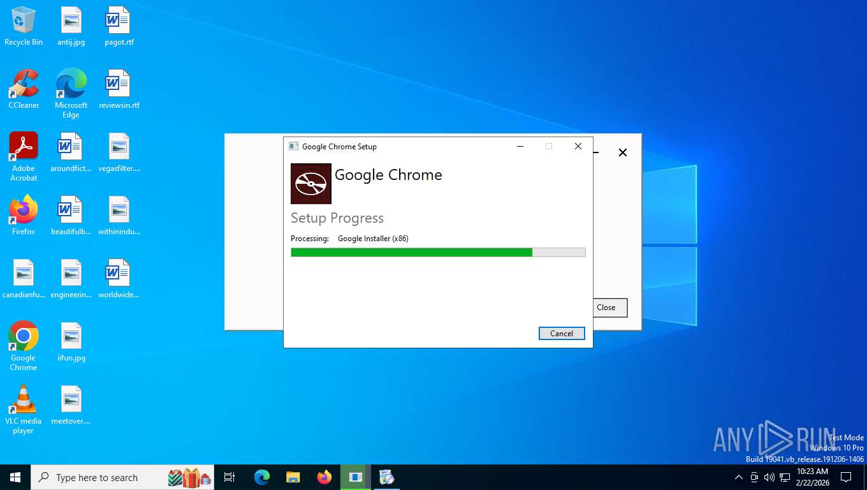This screenshot has width=867, height=490.
Task: Click the setup disc taskbar icon
Action: click(387, 477)
